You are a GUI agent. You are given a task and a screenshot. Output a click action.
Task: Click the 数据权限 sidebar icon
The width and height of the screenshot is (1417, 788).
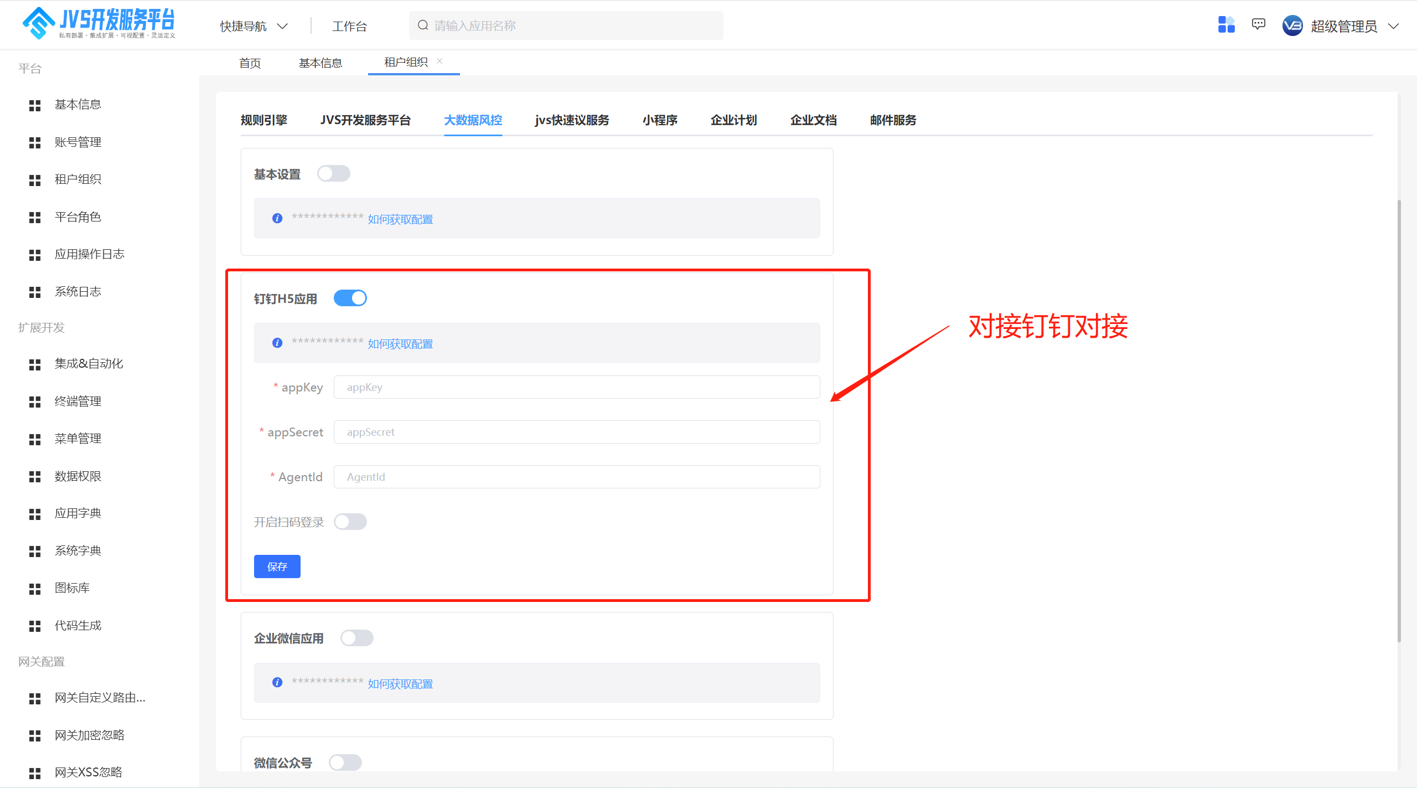(35, 477)
